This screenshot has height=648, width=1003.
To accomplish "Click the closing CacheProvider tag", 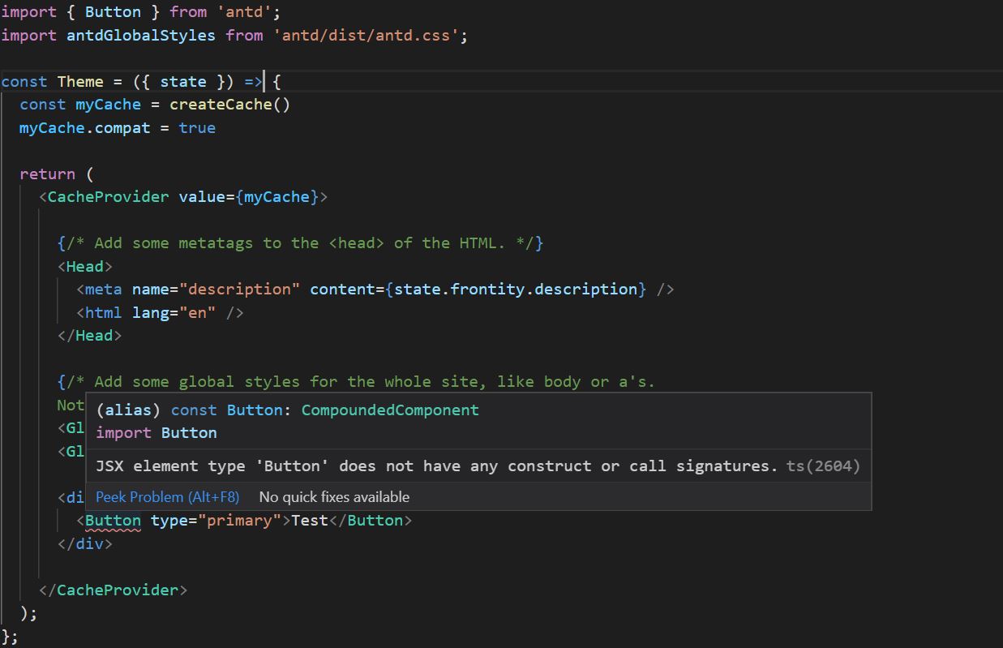I will click(118, 590).
